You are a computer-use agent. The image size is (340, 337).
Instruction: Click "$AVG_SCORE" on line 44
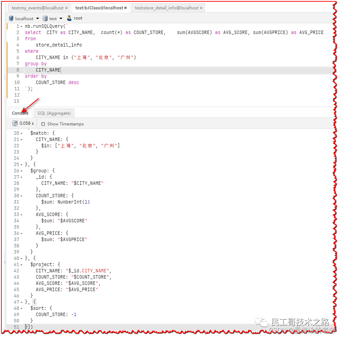(x=82, y=283)
